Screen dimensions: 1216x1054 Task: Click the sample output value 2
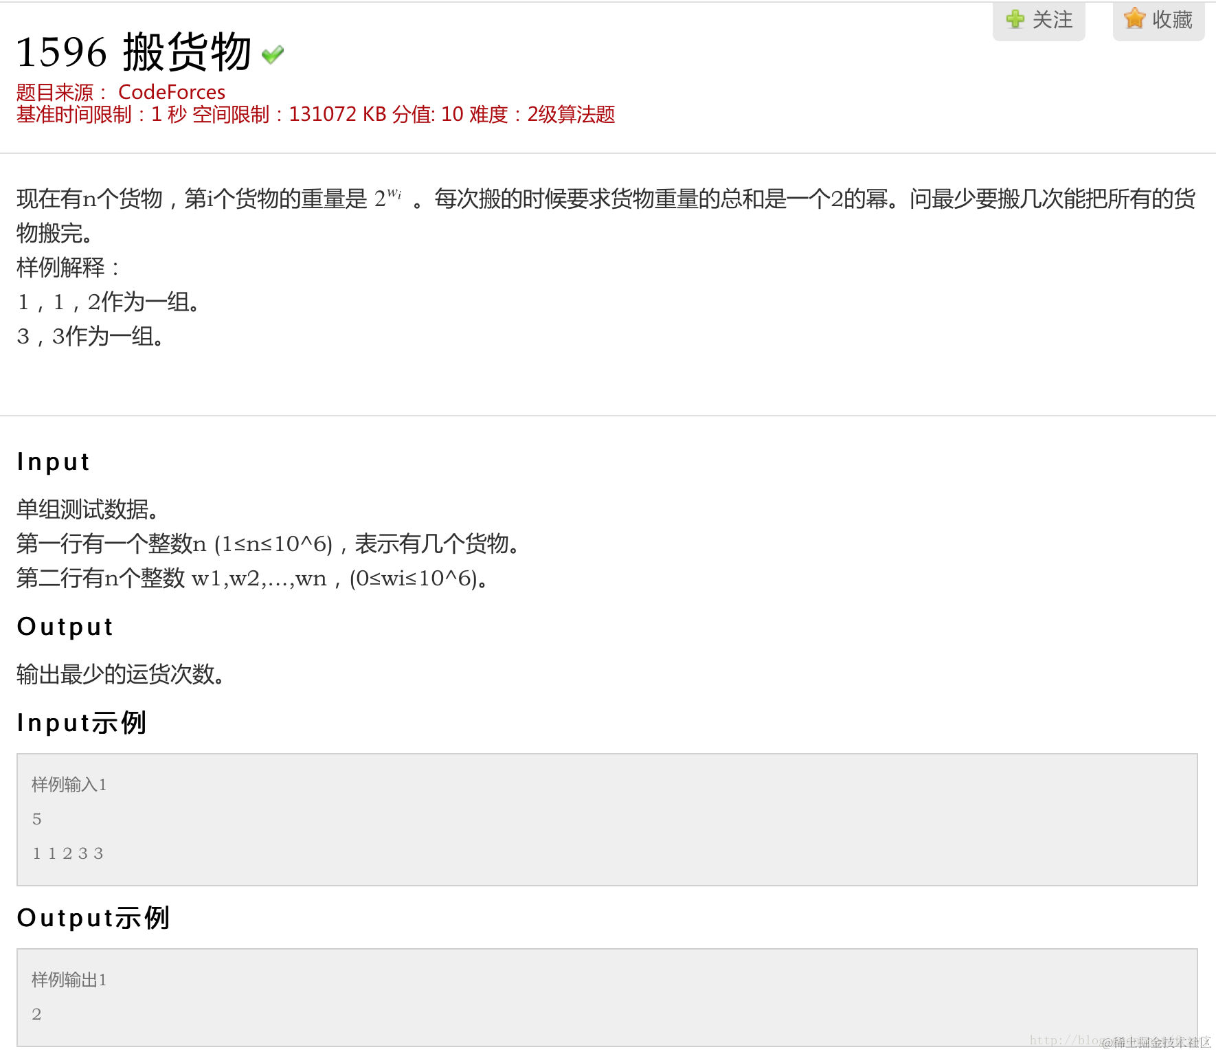pos(37,1014)
